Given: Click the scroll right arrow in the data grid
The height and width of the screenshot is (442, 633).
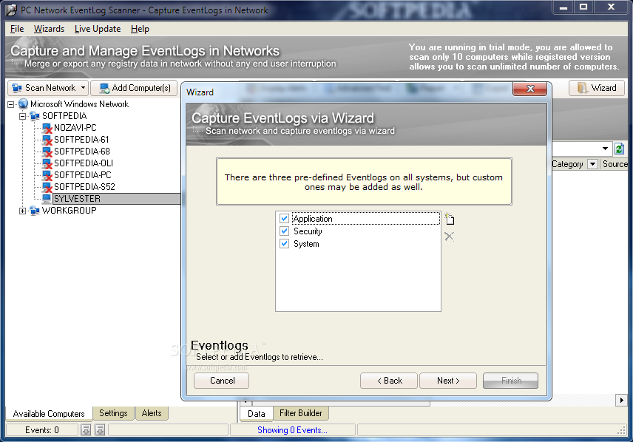Looking at the screenshot, I should click(621, 400).
